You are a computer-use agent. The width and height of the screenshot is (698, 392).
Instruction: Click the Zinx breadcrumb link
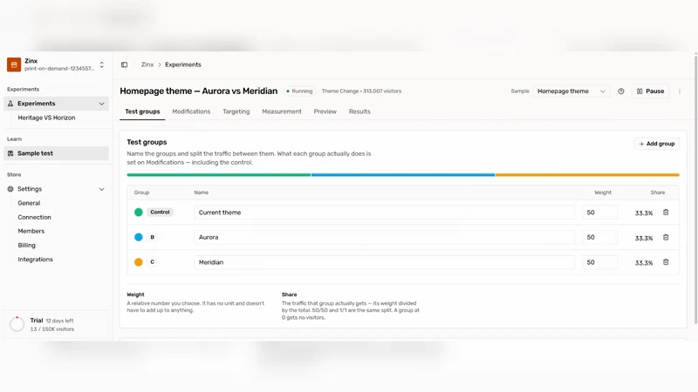coord(147,64)
